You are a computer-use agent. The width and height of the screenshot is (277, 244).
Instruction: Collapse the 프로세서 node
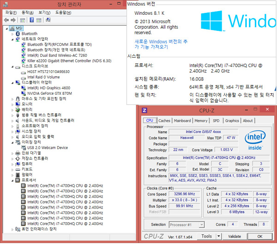(12, 181)
